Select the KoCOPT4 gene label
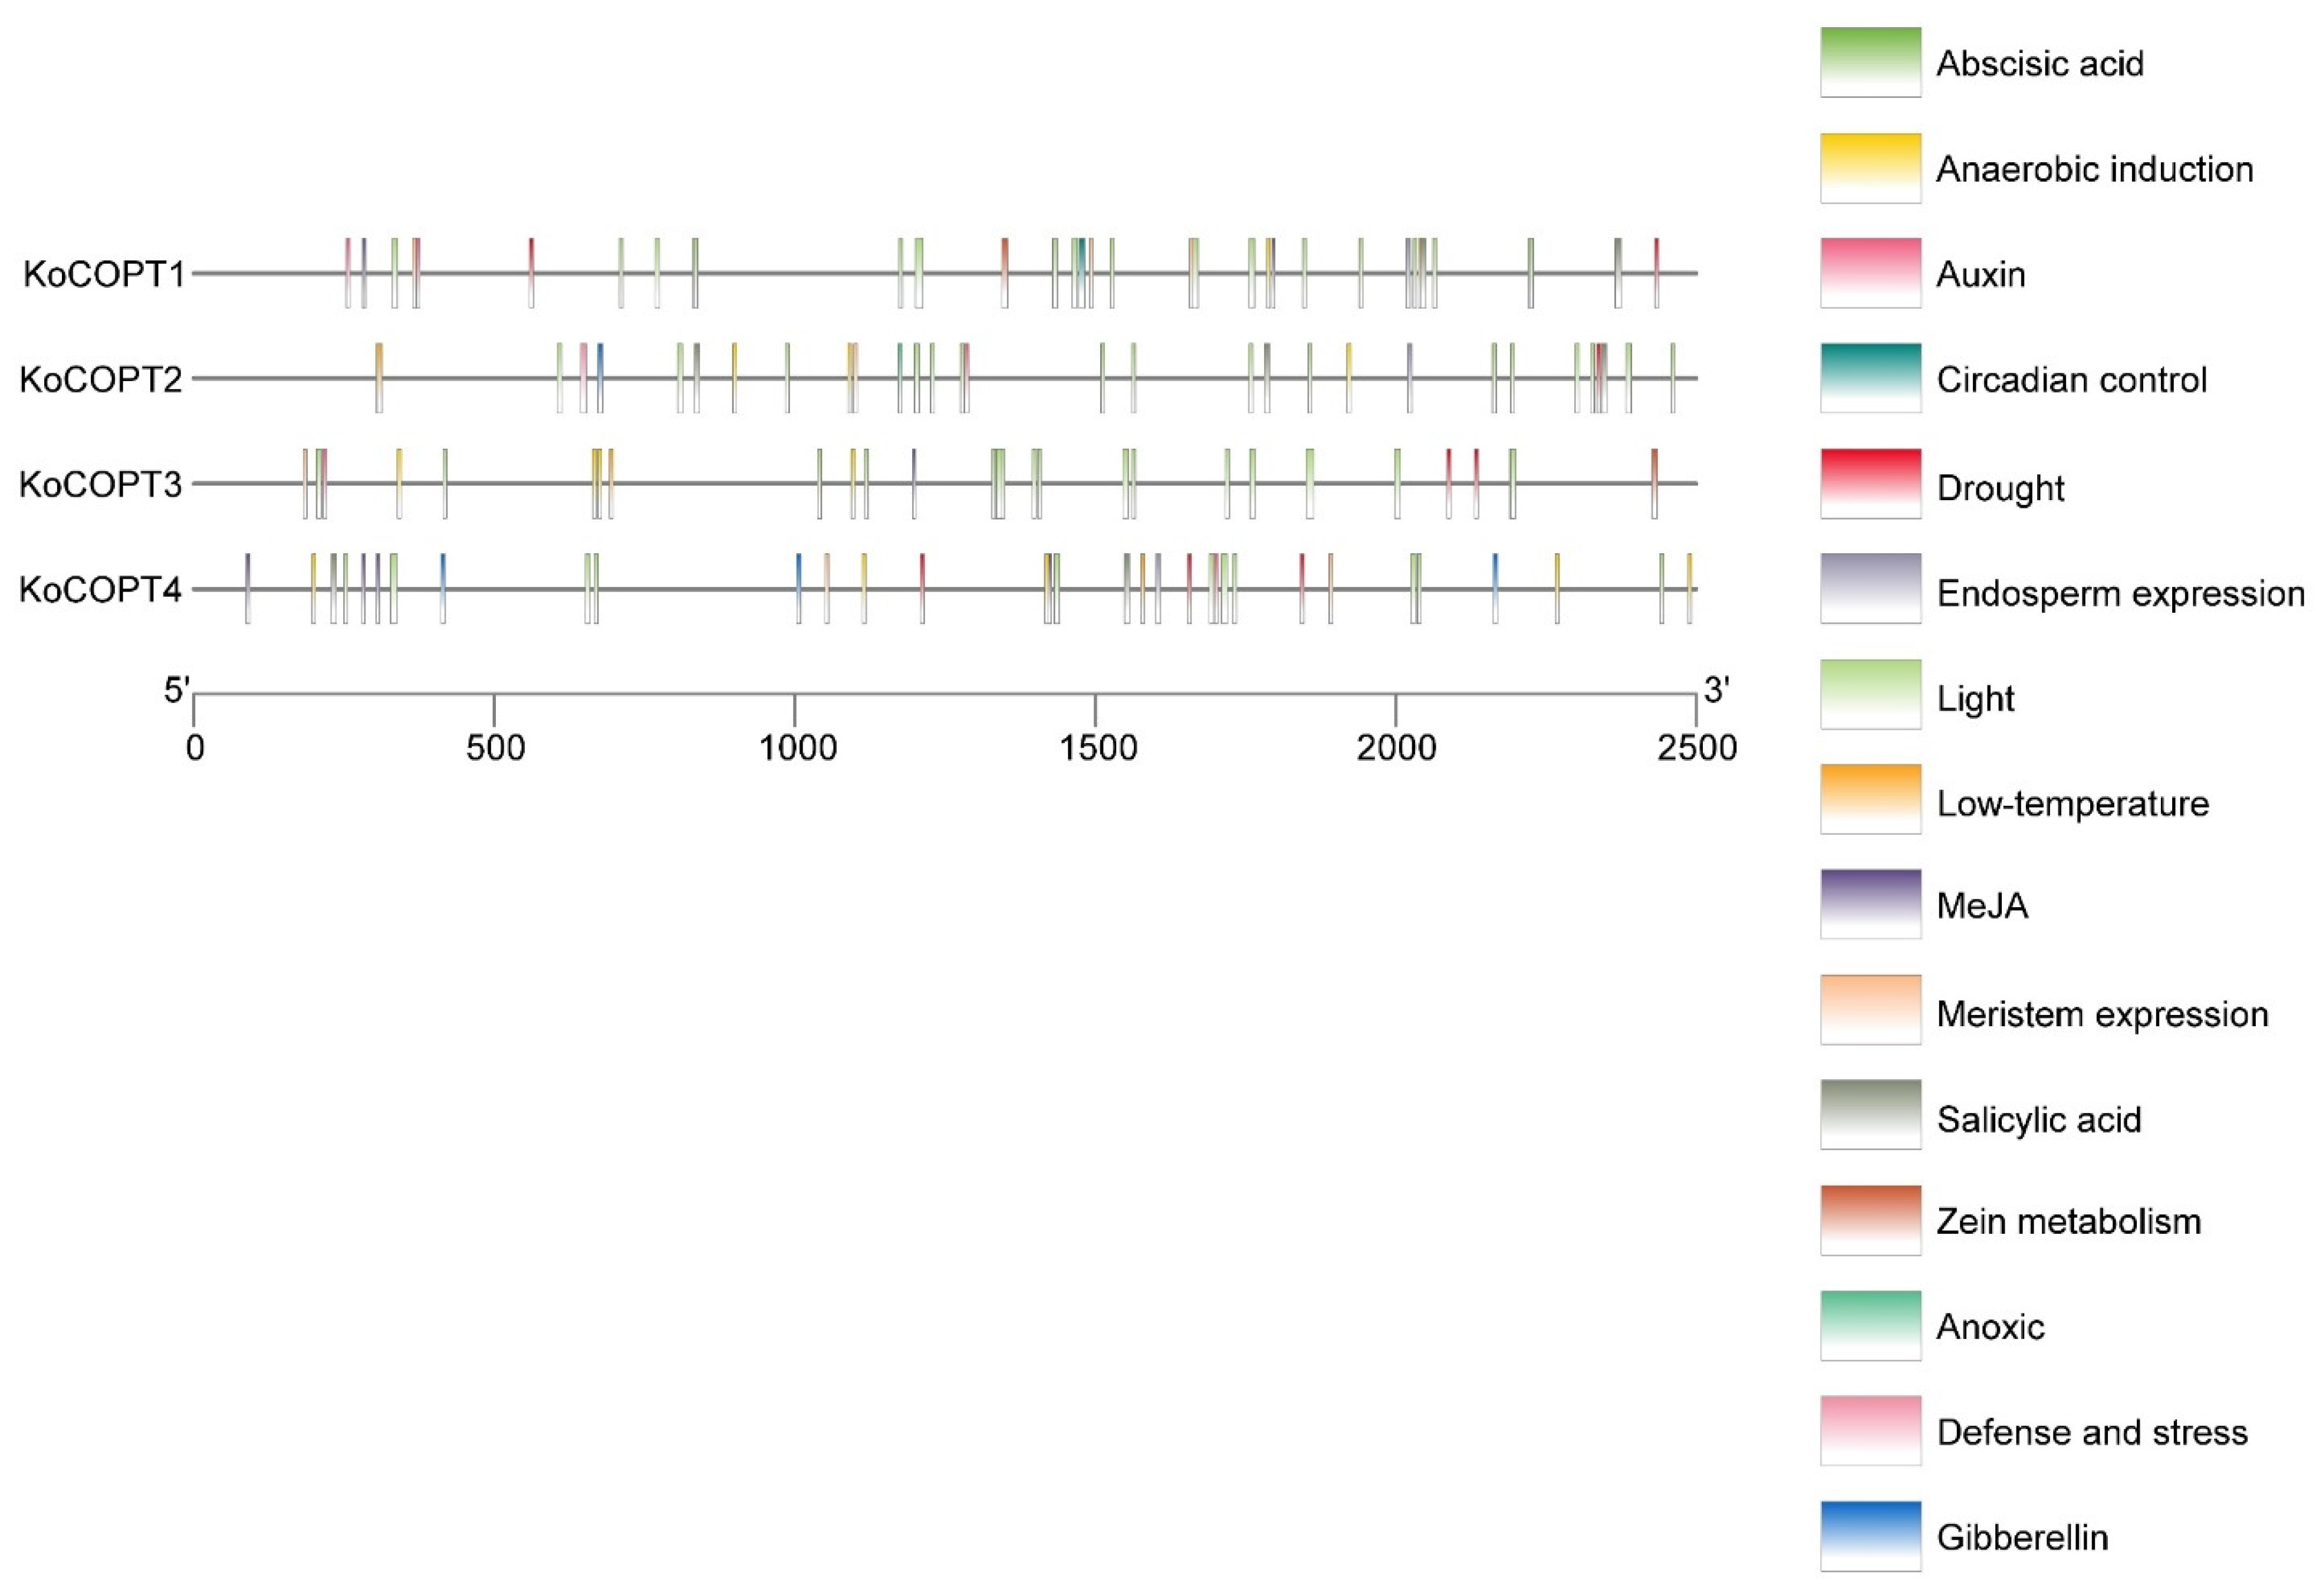 tap(102, 590)
